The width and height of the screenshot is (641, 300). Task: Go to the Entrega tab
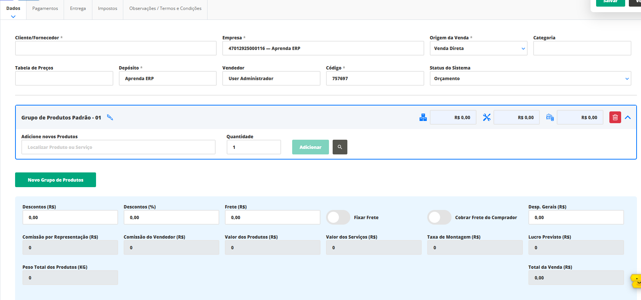pos(78,8)
